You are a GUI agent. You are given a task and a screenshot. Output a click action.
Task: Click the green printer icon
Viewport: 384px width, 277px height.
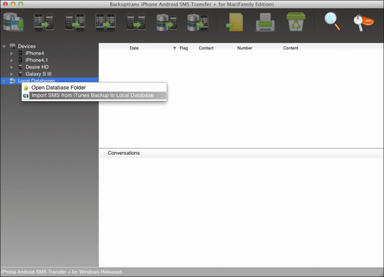coord(265,22)
